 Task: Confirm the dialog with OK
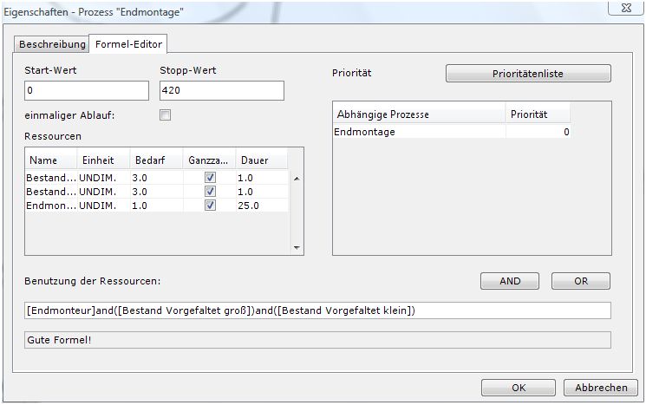[519, 387]
